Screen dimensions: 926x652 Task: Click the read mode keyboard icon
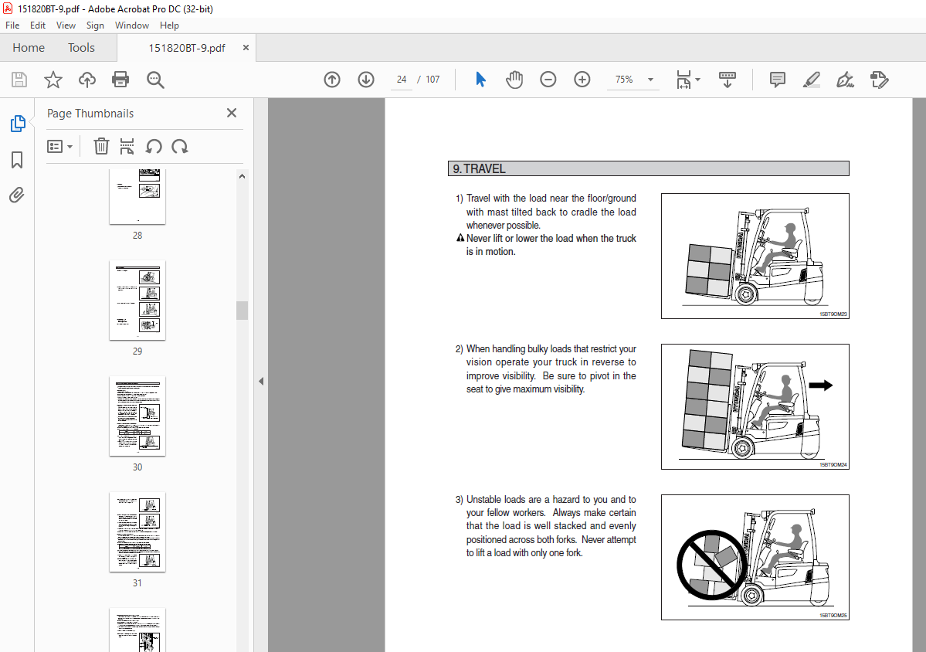click(727, 80)
